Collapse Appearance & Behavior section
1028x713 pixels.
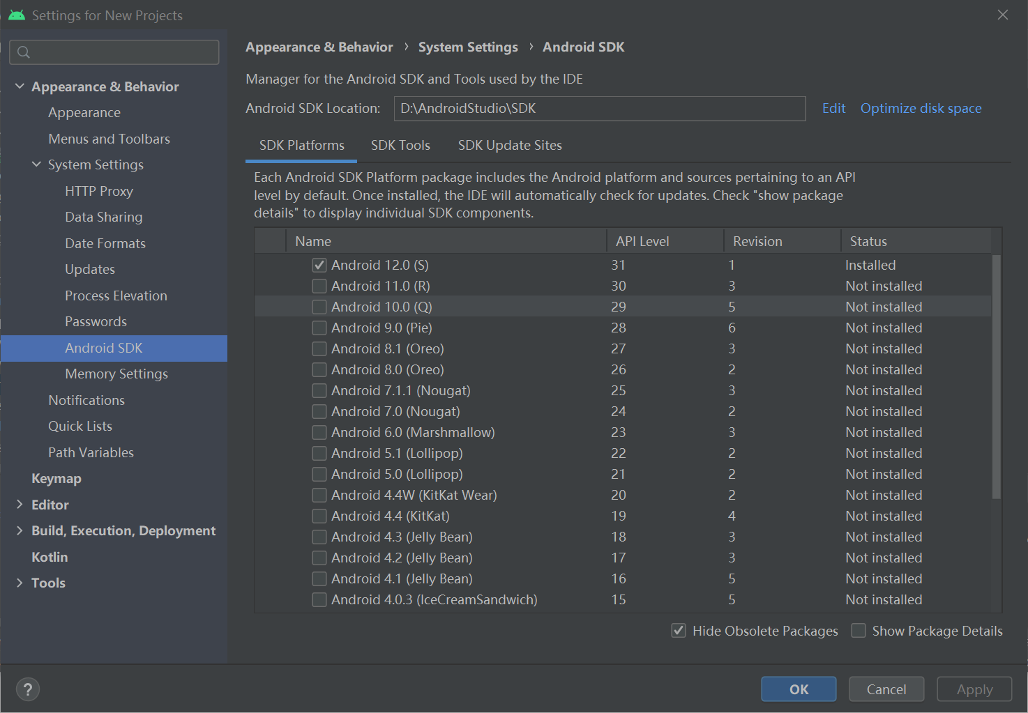click(20, 86)
